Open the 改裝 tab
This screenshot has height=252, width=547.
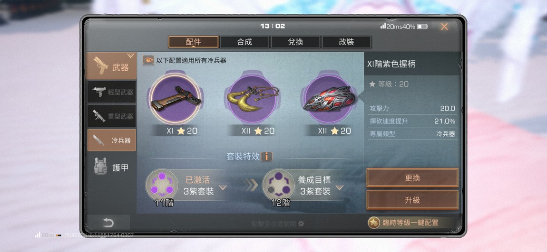[346, 42]
